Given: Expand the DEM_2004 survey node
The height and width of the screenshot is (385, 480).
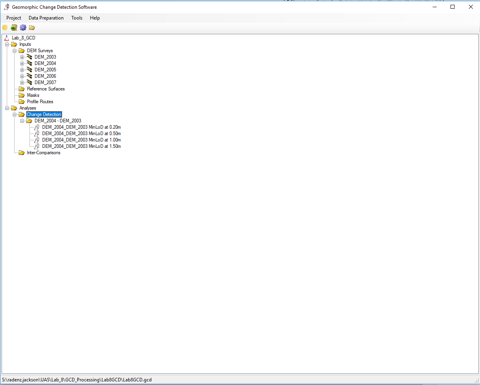Looking at the screenshot, I should pos(22,63).
